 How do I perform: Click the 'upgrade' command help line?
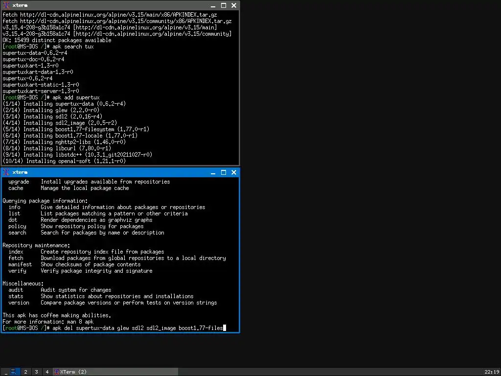[89, 182]
